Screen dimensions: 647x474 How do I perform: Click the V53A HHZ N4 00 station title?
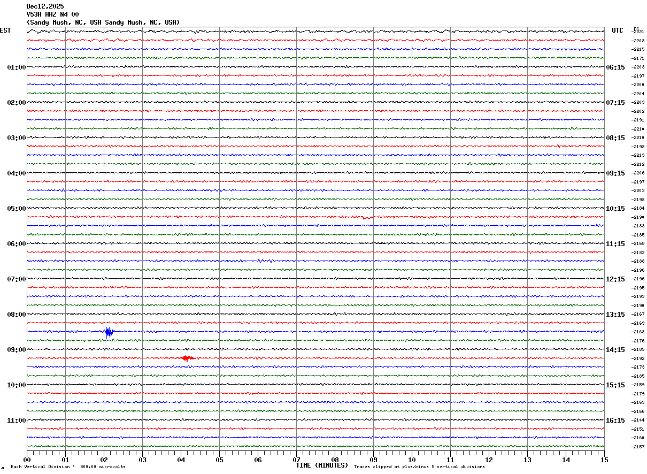[52, 14]
